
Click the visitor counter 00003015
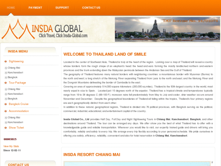click(10, 139)
